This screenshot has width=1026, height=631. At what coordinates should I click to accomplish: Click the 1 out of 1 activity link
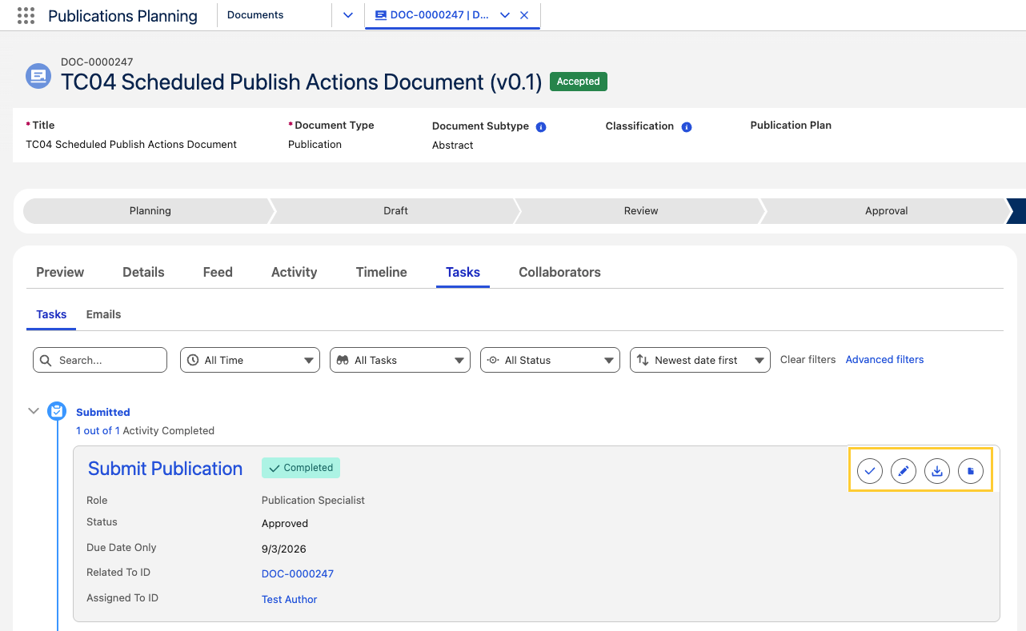98,430
